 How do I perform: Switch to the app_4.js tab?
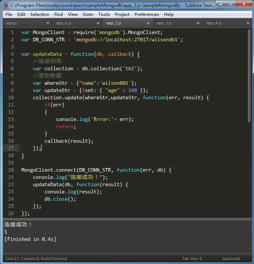tap(214, 23)
